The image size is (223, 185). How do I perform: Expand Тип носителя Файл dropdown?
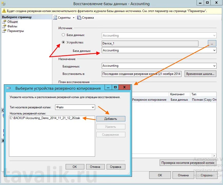pos(93,107)
